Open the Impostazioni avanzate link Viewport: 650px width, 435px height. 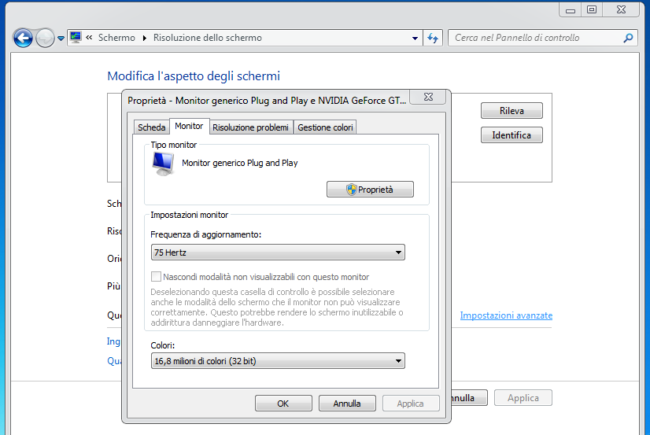point(506,315)
